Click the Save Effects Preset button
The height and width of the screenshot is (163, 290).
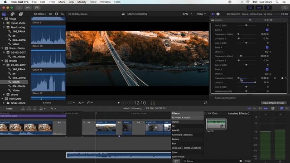tap(273, 103)
